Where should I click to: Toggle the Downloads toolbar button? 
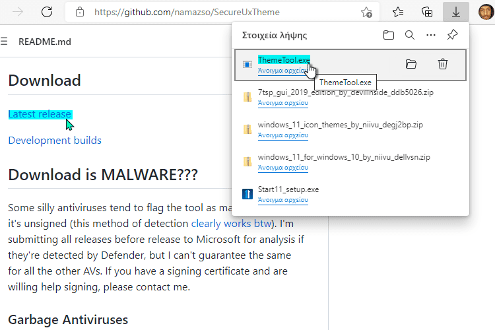pyautogui.click(x=456, y=12)
